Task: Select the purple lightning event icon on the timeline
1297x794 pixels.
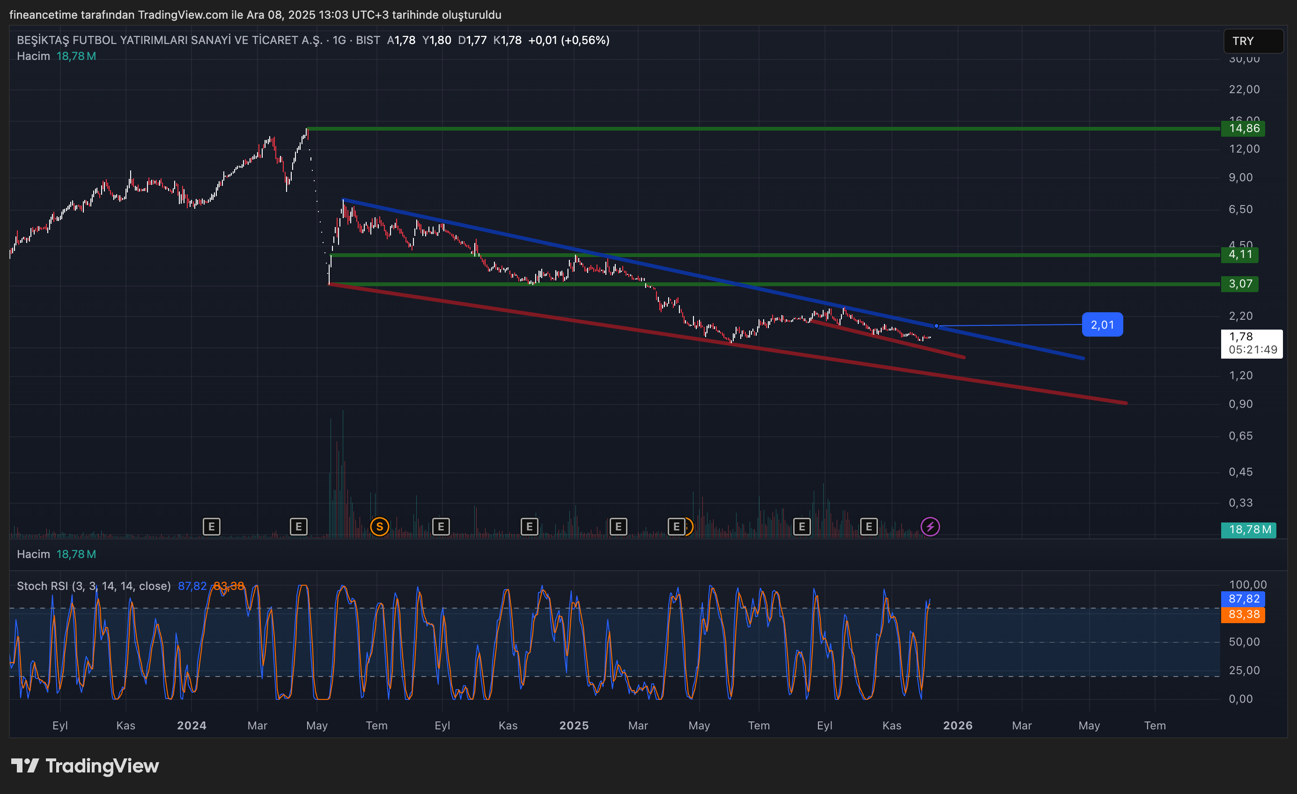Action: point(930,526)
